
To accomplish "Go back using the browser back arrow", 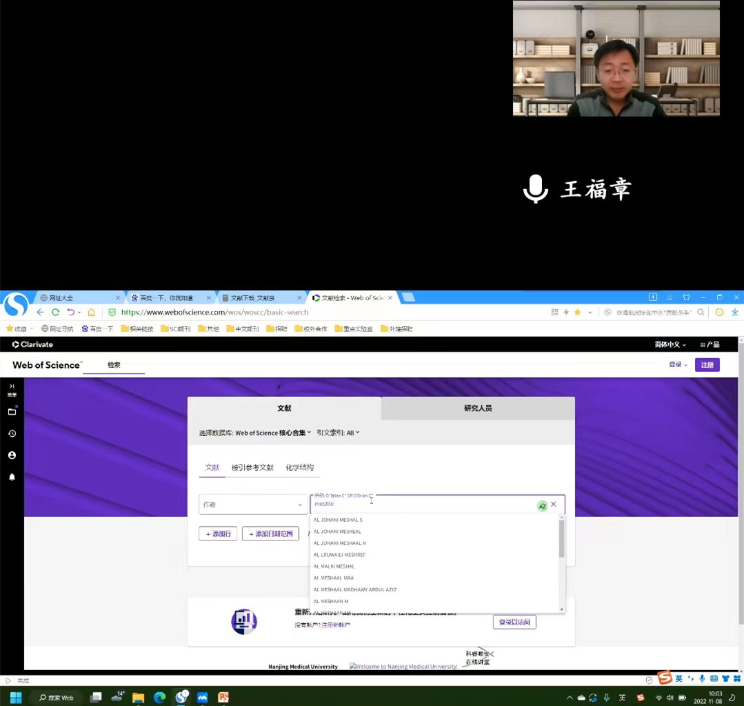I will click(40, 312).
